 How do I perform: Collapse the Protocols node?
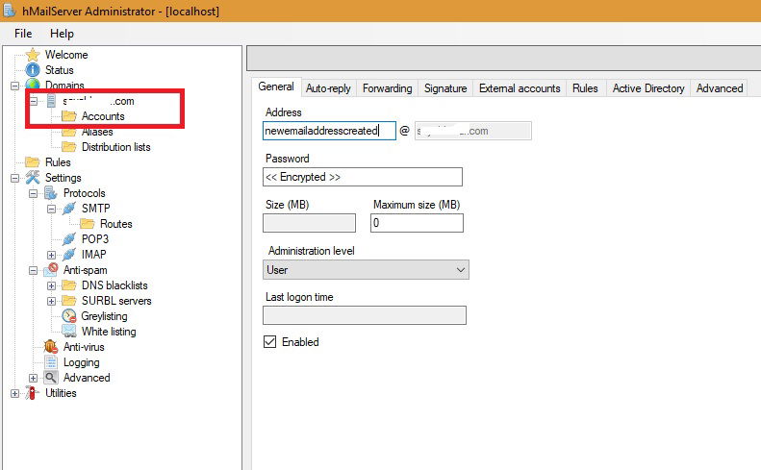pyautogui.click(x=34, y=193)
